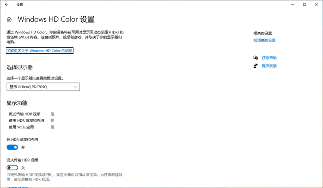Viewport: 323px width, 188px height.
Task: Click the 提供反馈 text link
Action: tap(269, 66)
